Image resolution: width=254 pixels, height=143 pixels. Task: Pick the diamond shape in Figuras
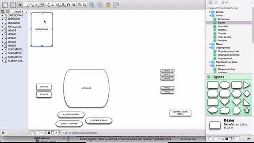246,94
